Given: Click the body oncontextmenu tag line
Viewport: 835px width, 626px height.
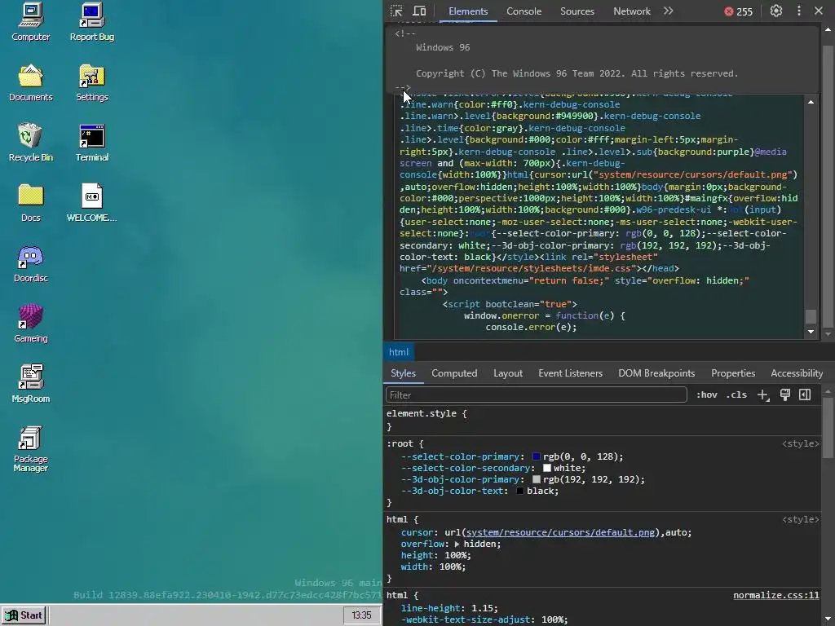Looking at the screenshot, I should pyautogui.click(x=585, y=280).
